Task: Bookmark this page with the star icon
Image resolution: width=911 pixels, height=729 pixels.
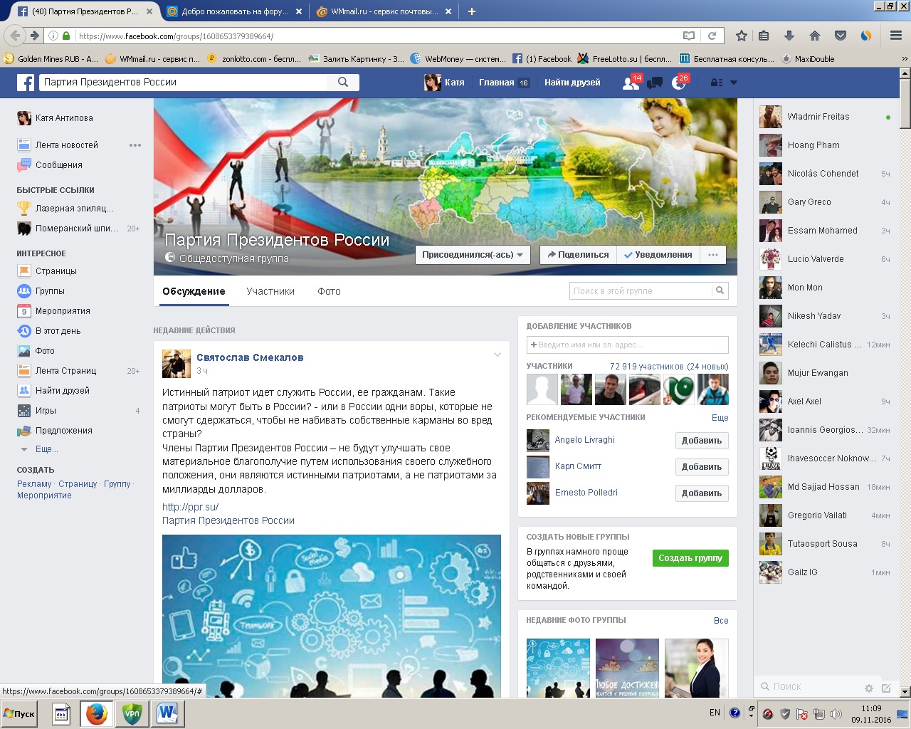Action: (742, 36)
